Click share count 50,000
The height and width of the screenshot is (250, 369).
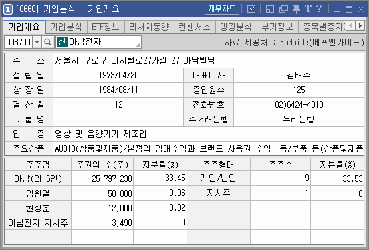tap(102, 193)
